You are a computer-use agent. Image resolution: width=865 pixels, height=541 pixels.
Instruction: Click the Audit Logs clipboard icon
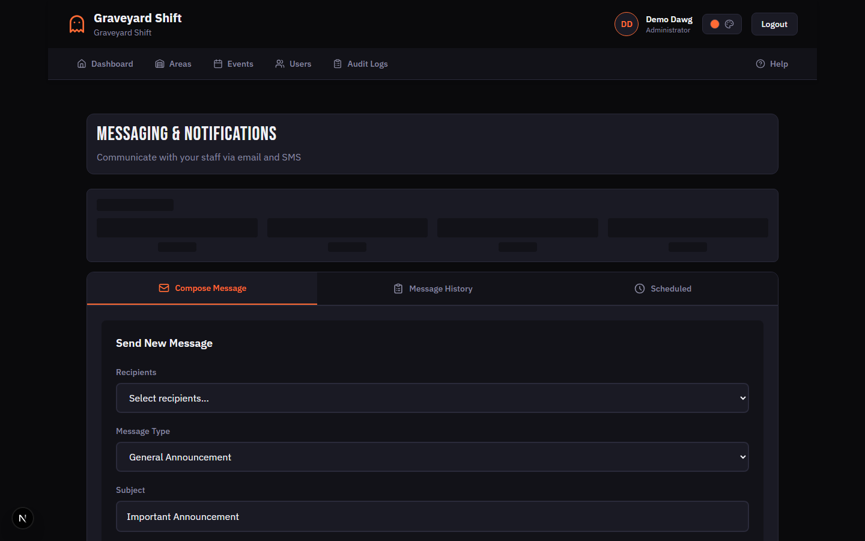pos(338,64)
